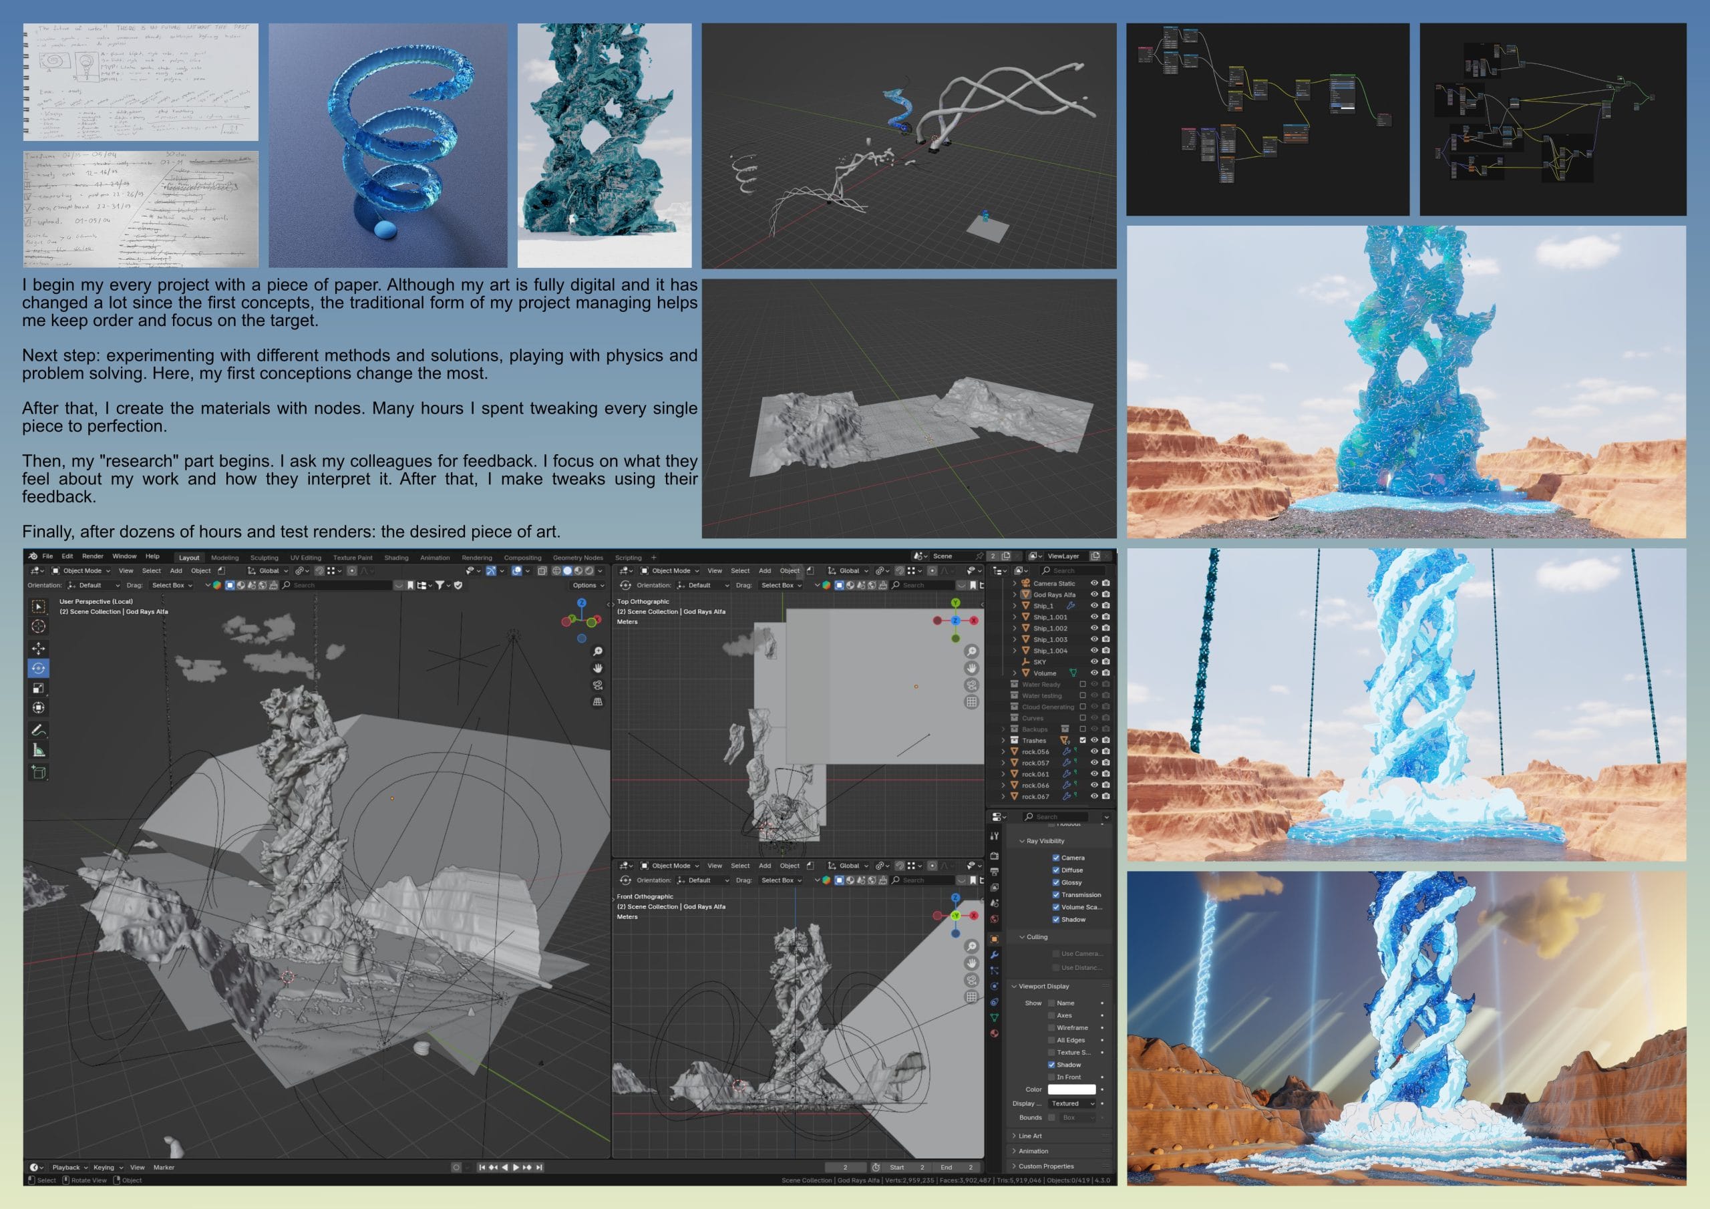The height and width of the screenshot is (1209, 1710).
Task: Open the Modifiers wrench properties tab
Action: coord(995,955)
